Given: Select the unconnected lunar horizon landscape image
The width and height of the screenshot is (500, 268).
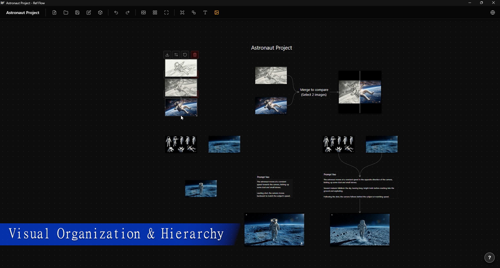Looking at the screenshot, I should (224, 144).
